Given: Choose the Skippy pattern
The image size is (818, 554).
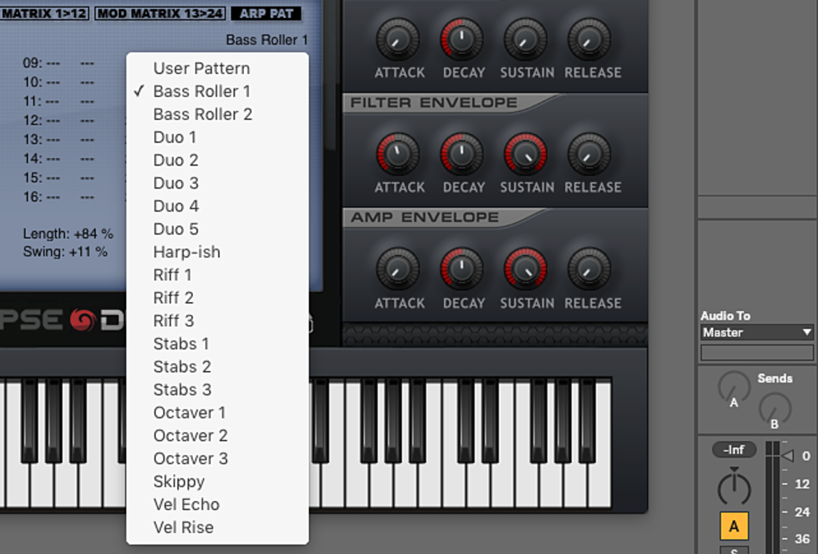Looking at the screenshot, I should coord(217,481).
